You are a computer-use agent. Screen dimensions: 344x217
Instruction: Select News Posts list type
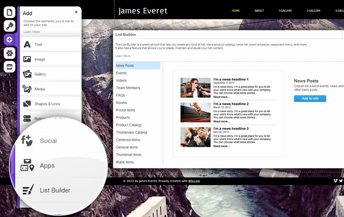click(x=138, y=66)
